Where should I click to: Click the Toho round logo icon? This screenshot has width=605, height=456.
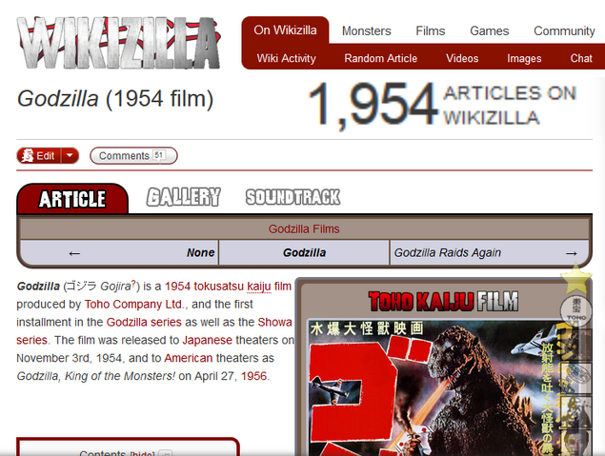pyautogui.click(x=575, y=311)
